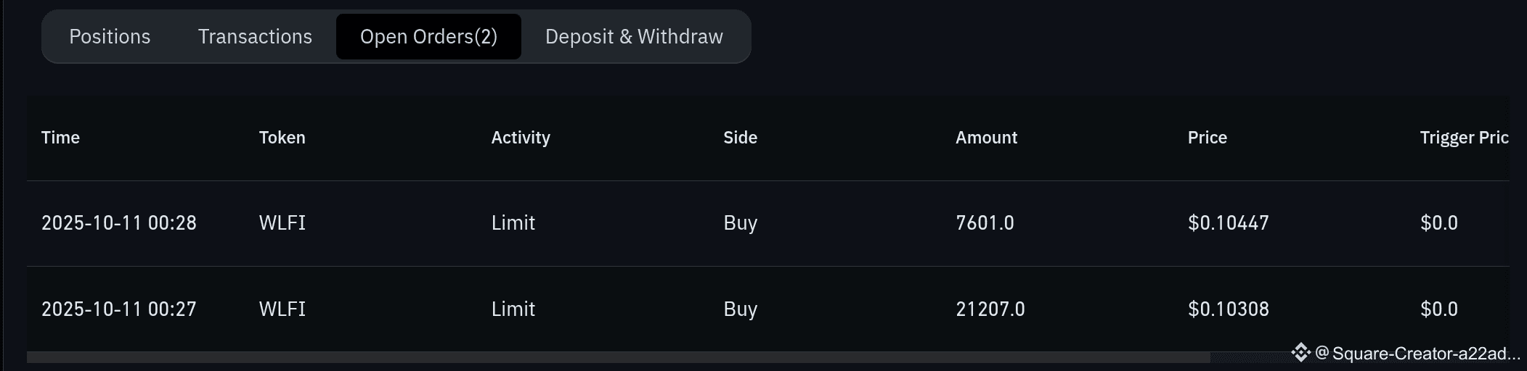
Task: Switch to the Positions tab
Action: point(110,37)
